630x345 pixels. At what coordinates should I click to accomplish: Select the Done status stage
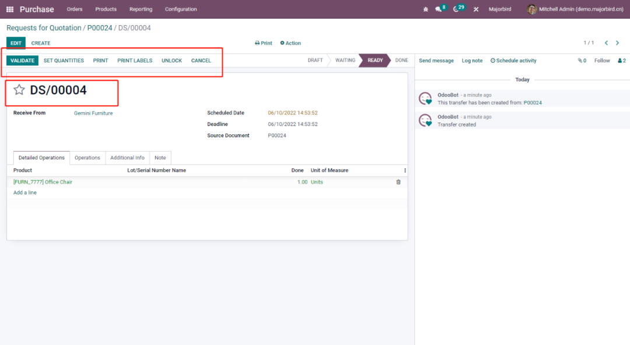tap(401, 61)
